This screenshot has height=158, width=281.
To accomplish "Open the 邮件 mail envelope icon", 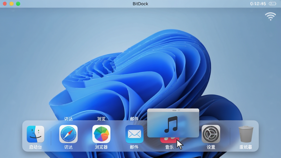I will click(134, 134).
